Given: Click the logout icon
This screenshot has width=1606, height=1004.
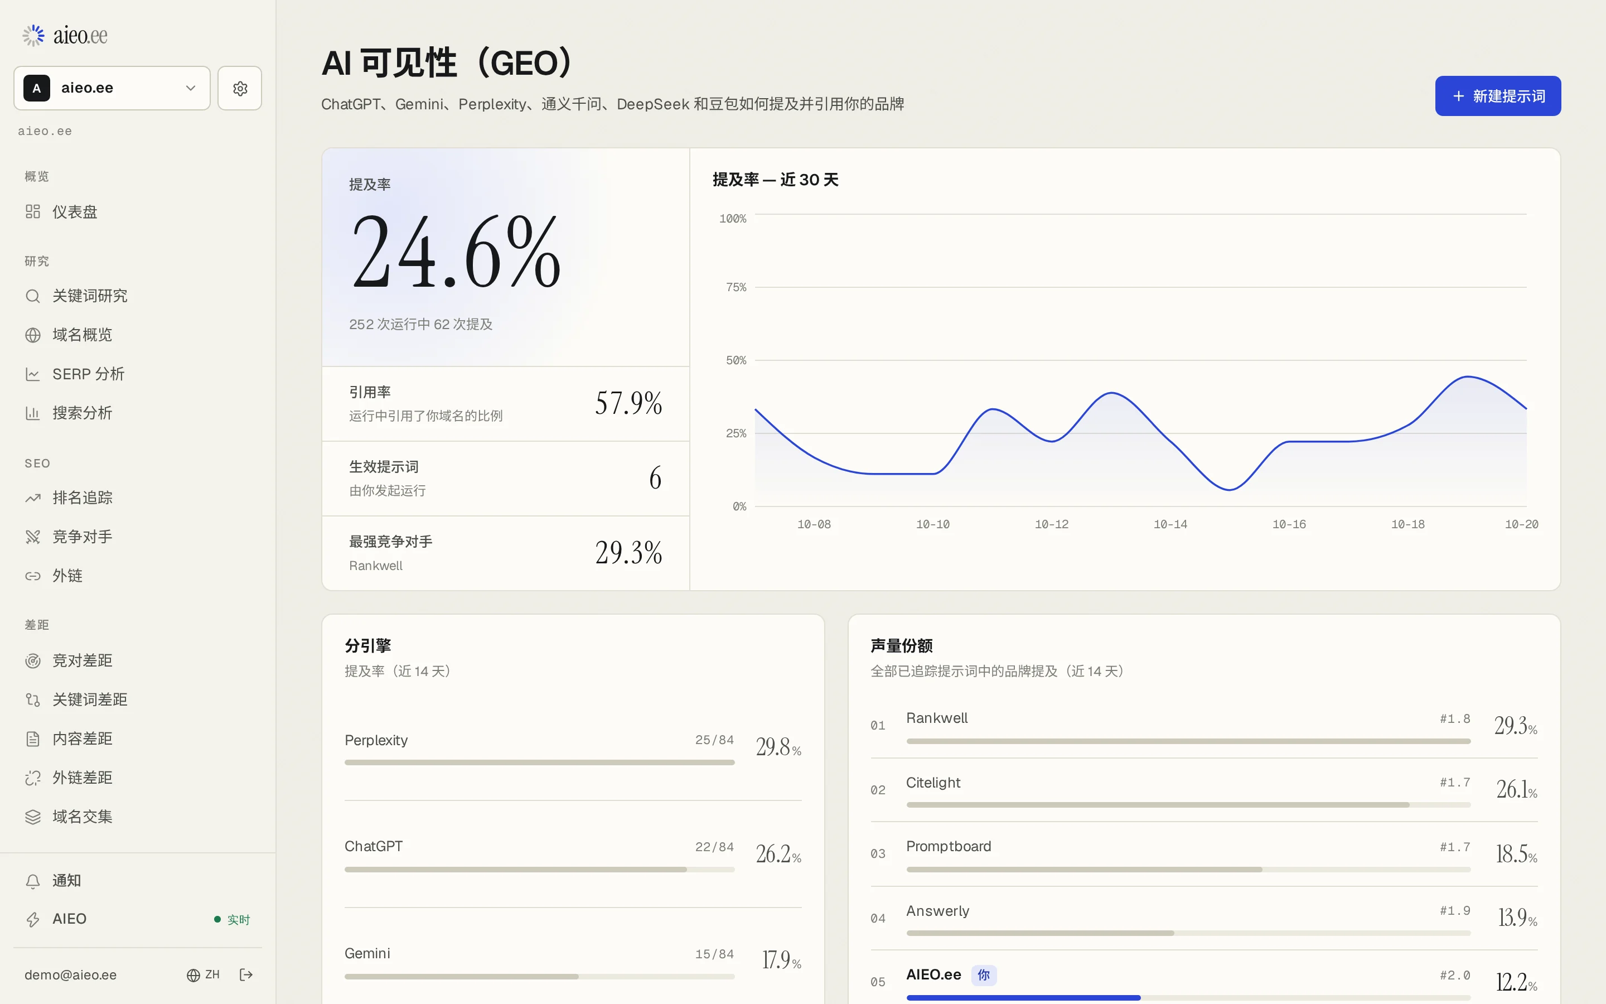Looking at the screenshot, I should tap(246, 974).
